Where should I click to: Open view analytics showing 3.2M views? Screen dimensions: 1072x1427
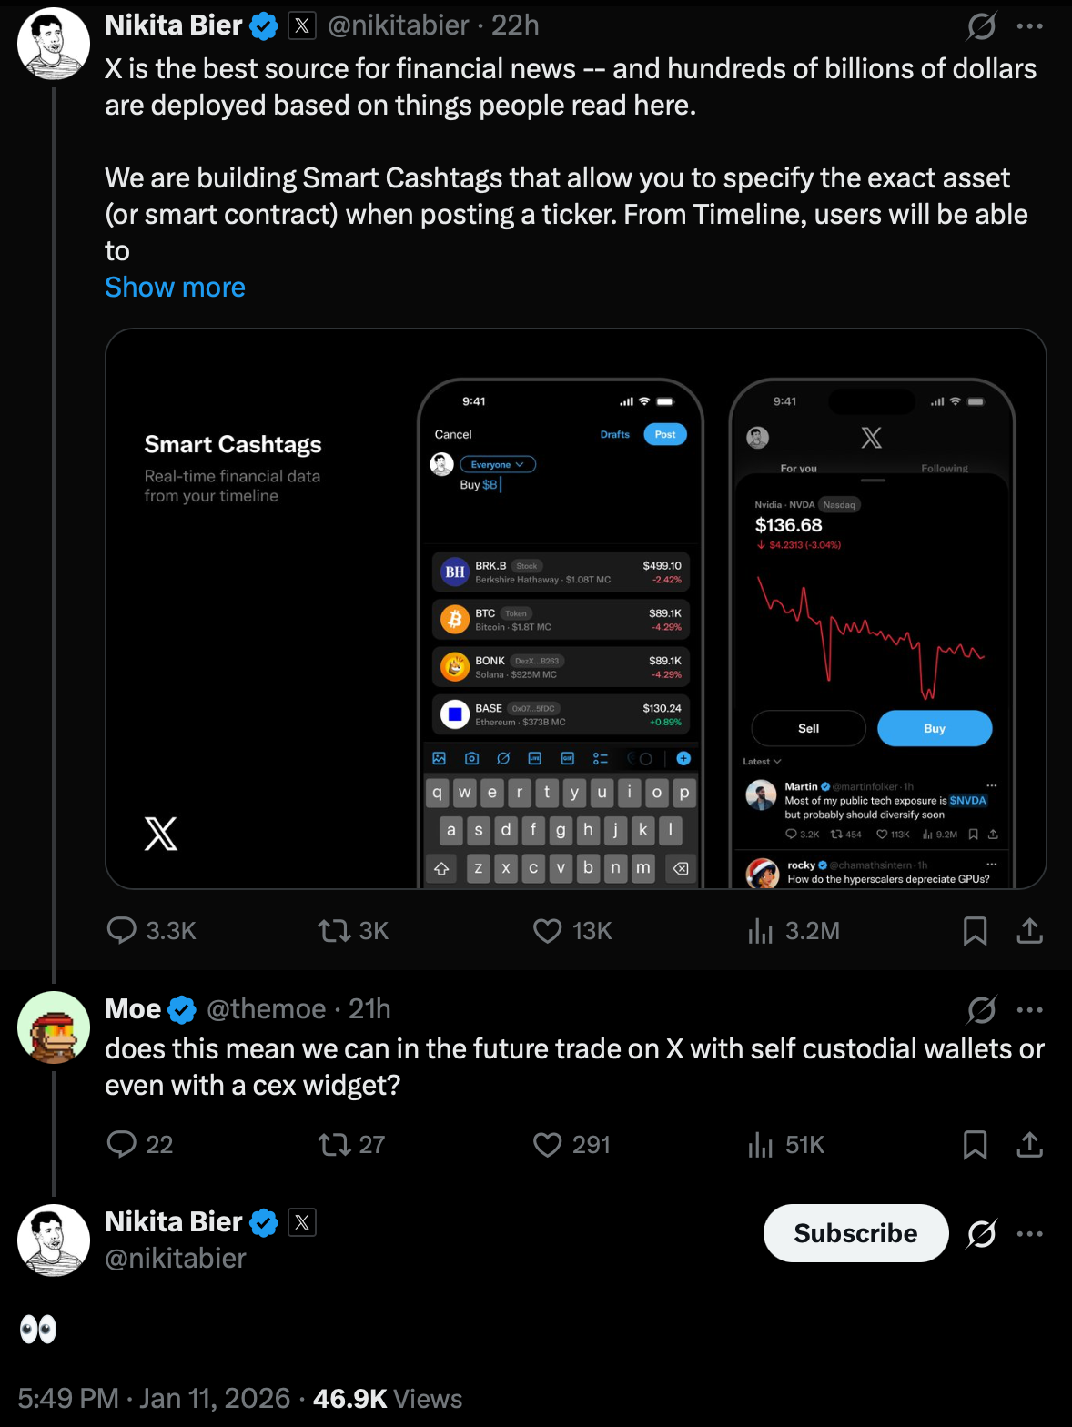(x=760, y=930)
